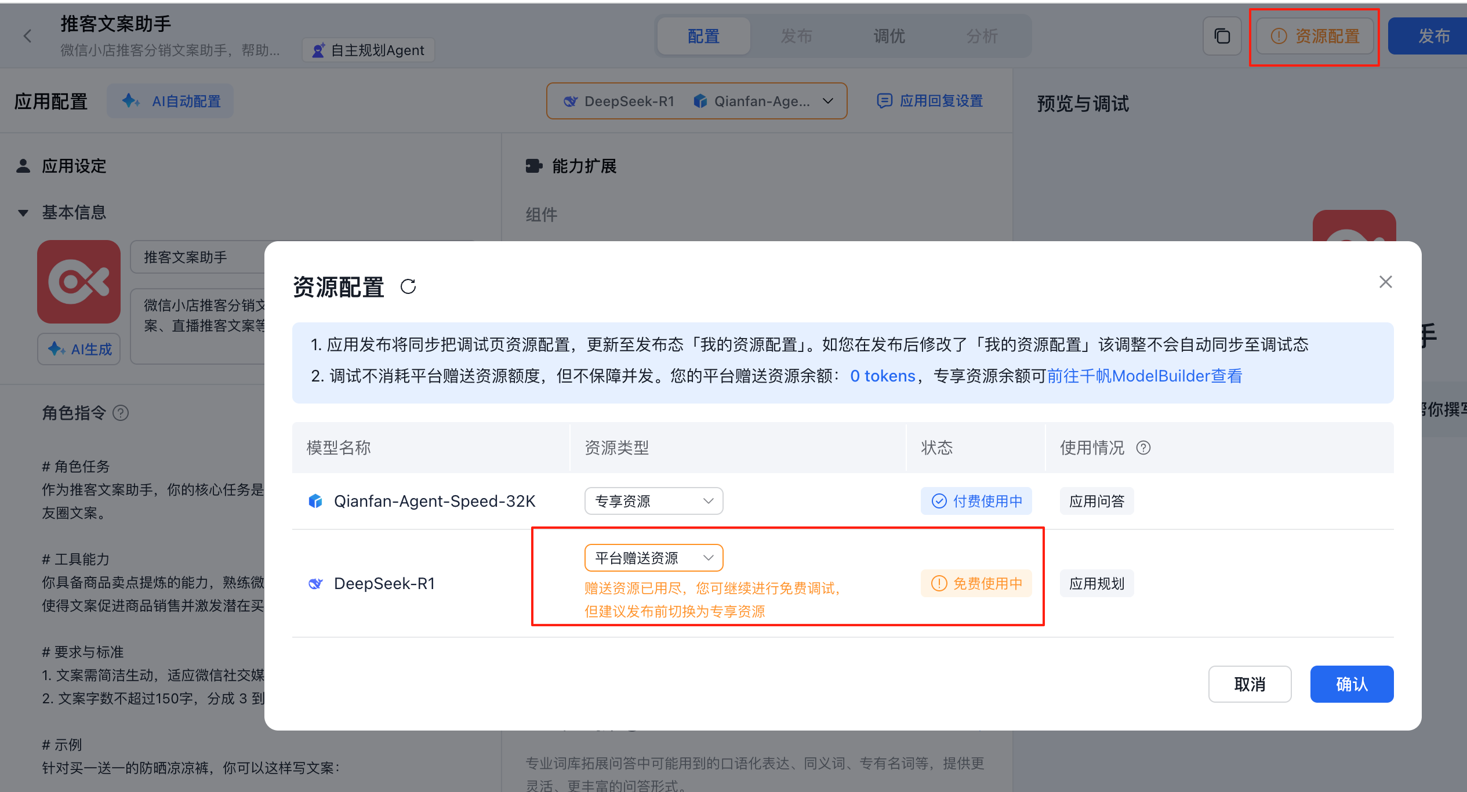Screen dimensions: 1467x792
Task: Open the 专享资源 resource type dropdown
Action: coord(653,501)
